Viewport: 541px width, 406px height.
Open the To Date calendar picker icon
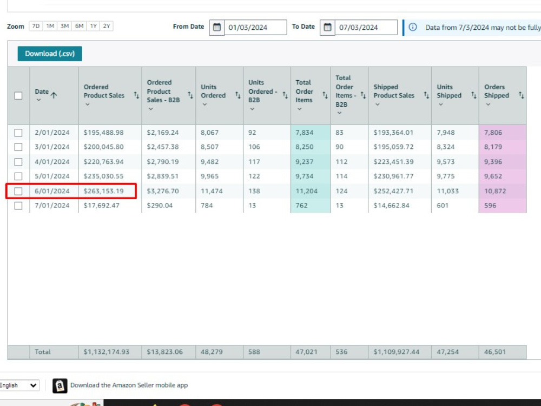coord(327,27)
